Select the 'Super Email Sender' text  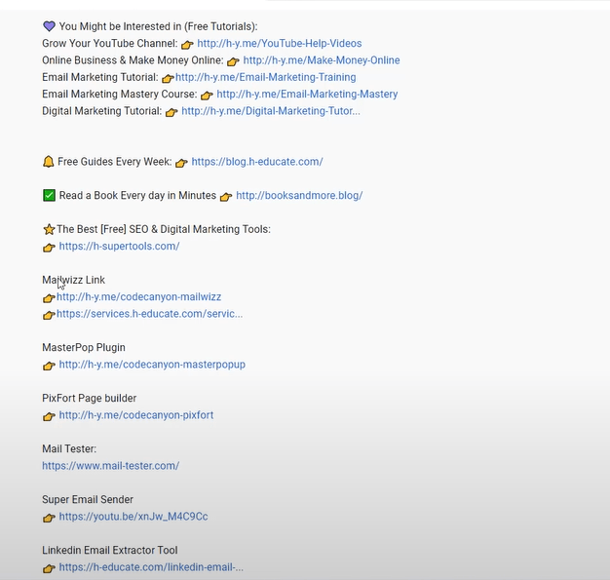tap(88, 499)
